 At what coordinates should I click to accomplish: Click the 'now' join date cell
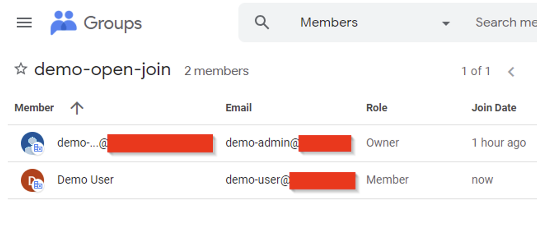coord(482,180)
